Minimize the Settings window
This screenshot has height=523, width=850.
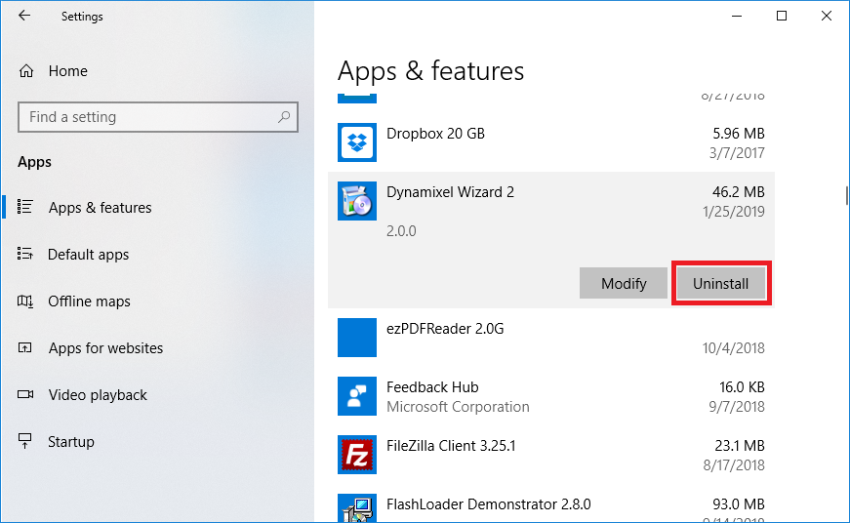click(x=737, y=17)
